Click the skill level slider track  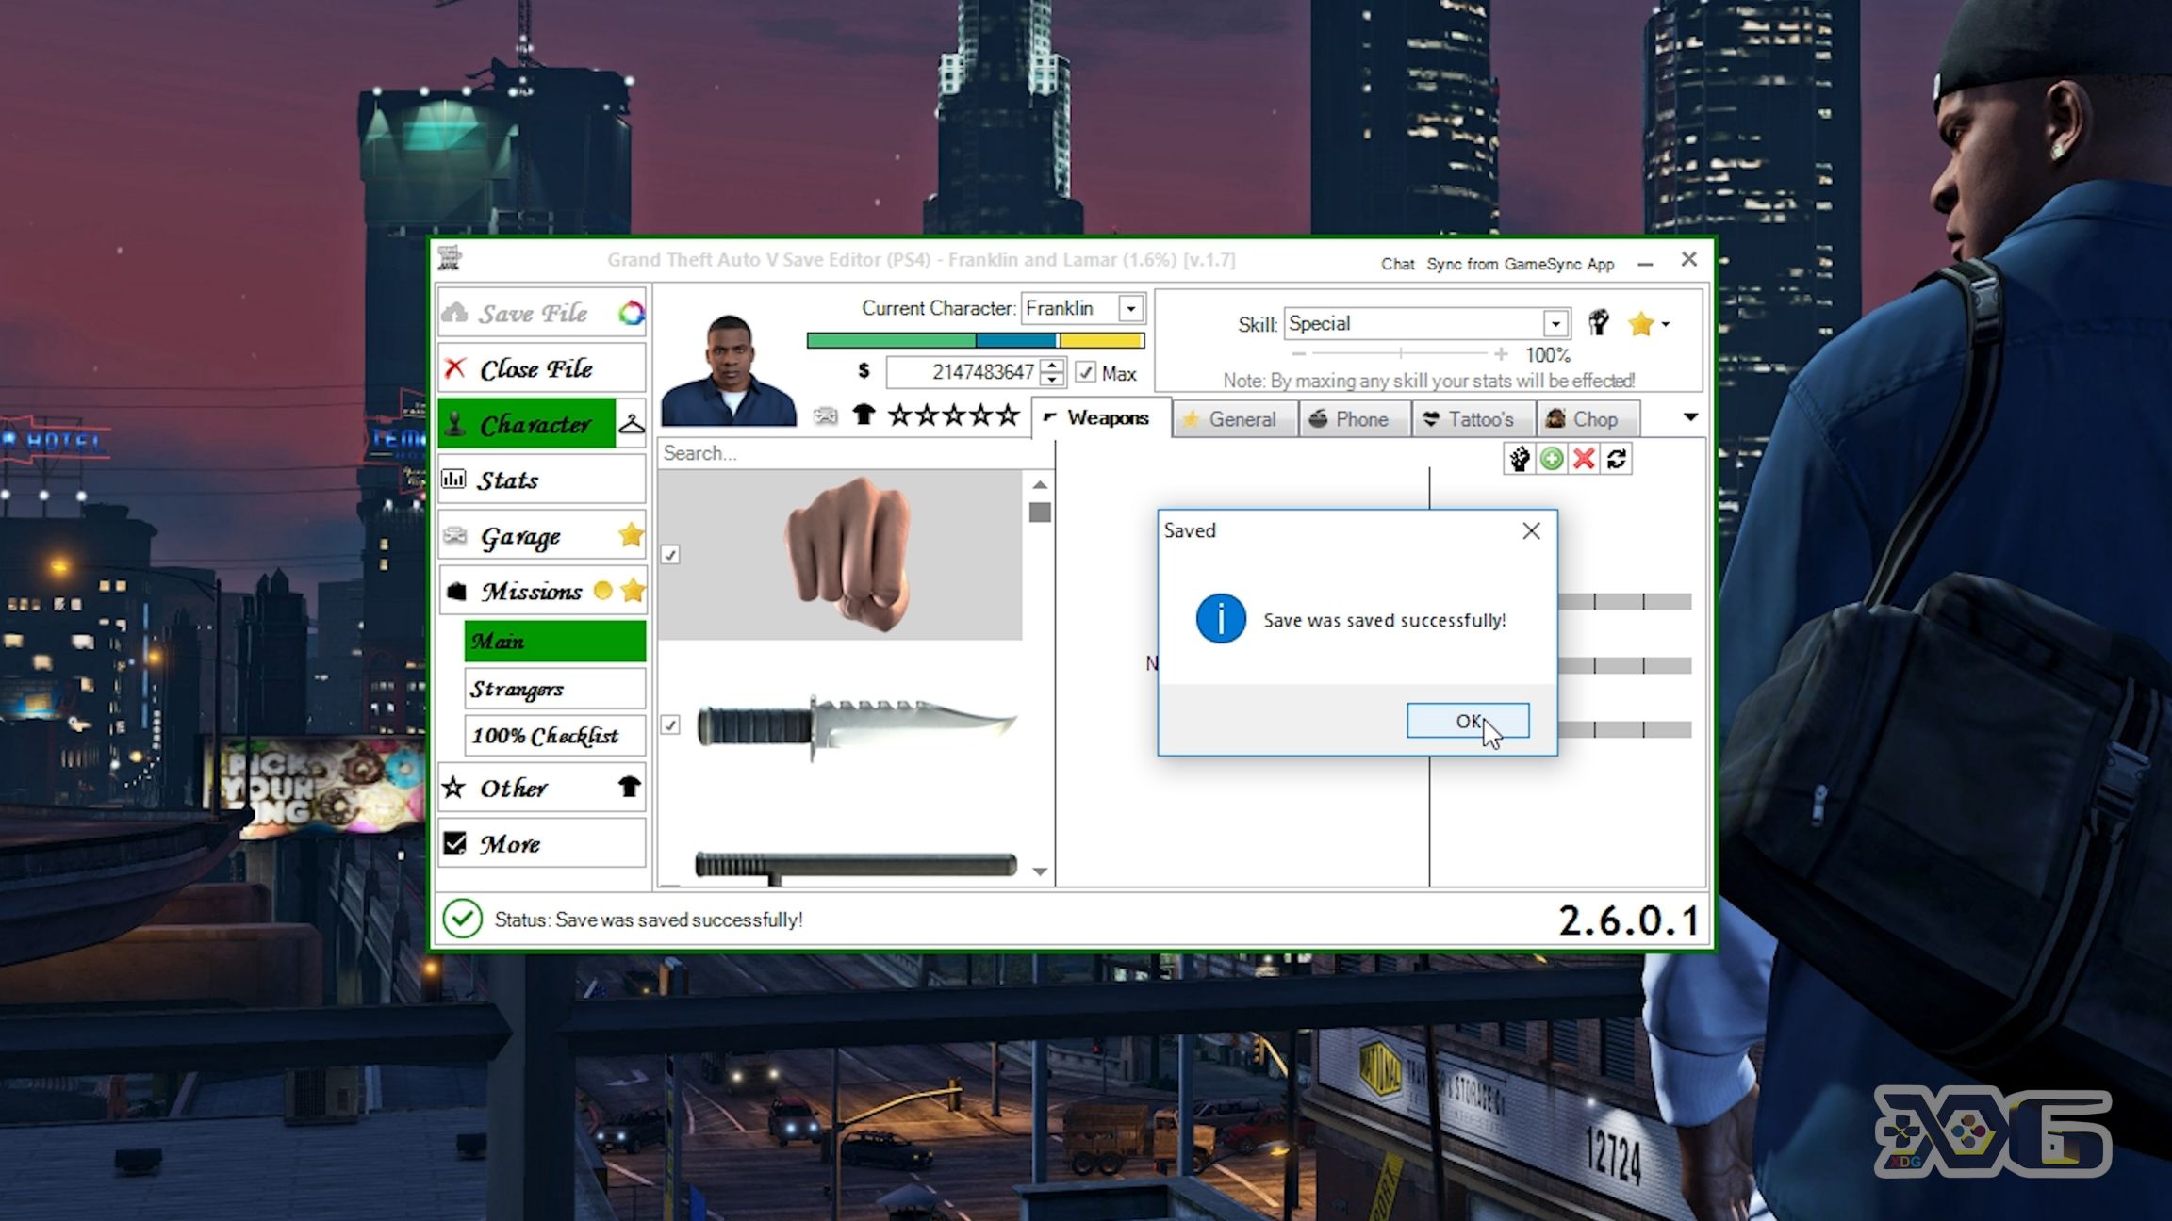pyautogui.click(x=1400, y=353)
